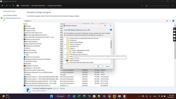Select the Opera Stable program icon

click(x=24, y=44)
